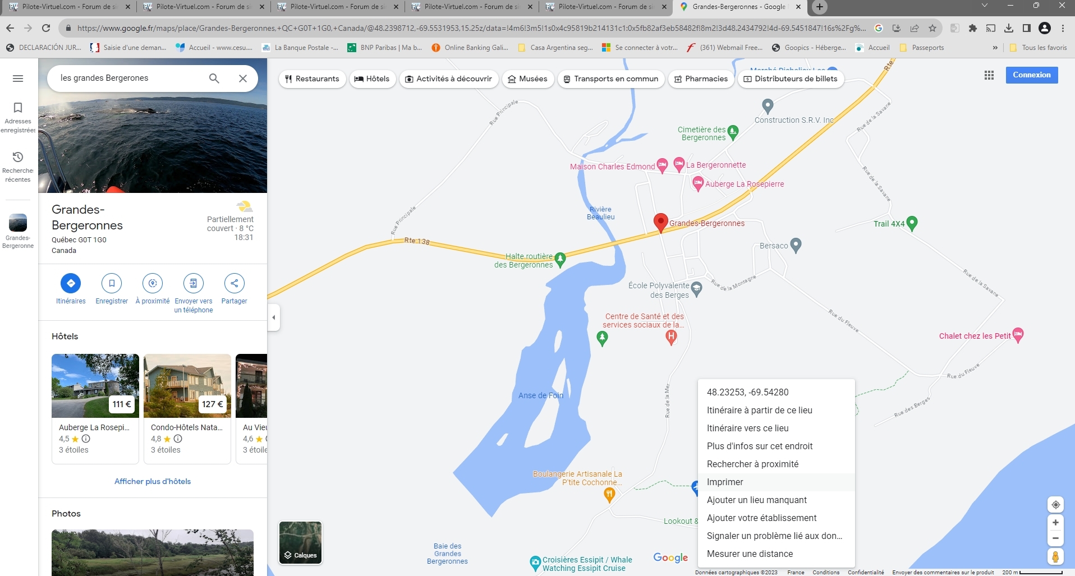Click the search magnifier icon
Viewport: 1075px width, 576px height.
pos(214,79)
